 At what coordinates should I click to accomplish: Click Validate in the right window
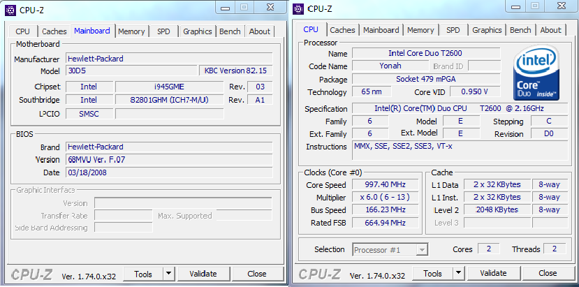point(493,274)
